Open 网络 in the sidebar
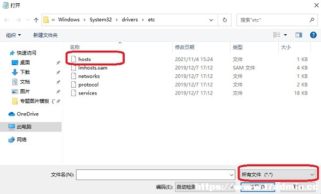This screenshot has height=194, width=321. pos(22,139)
